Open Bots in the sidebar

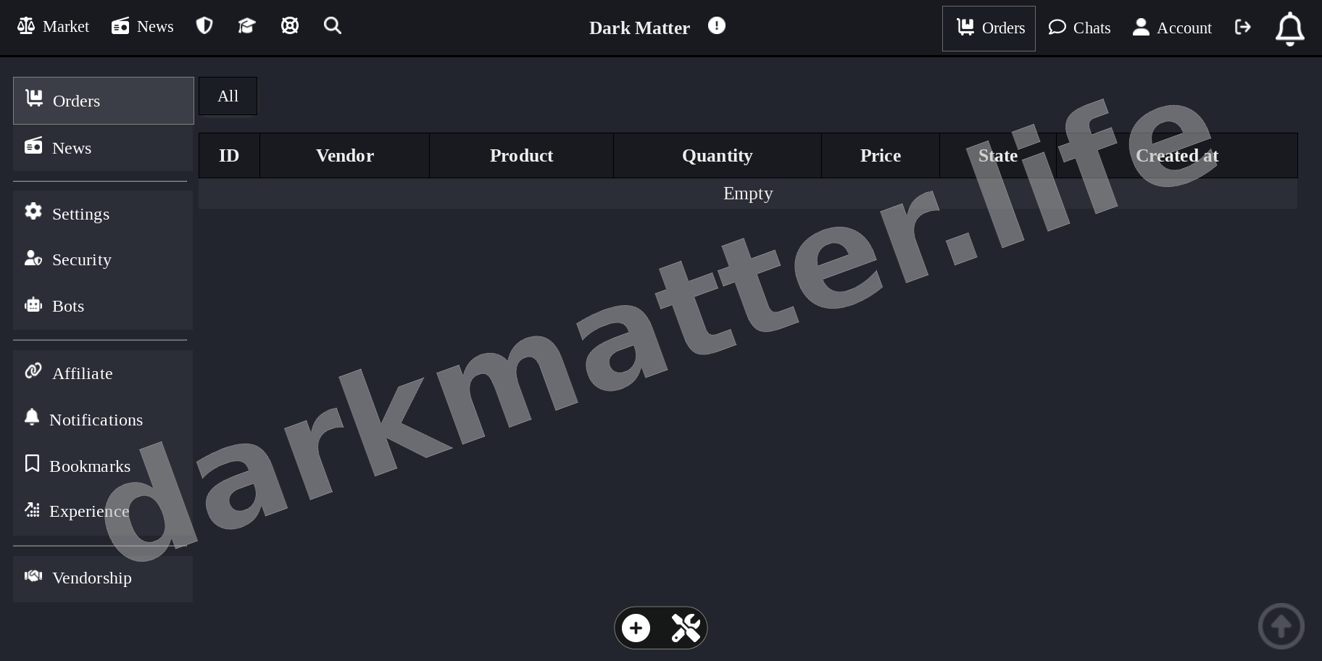103,306
